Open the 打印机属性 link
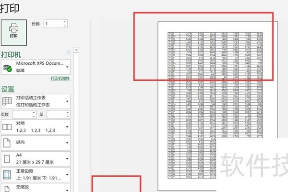This screenshot has width=288, height=192. point(60,78)
